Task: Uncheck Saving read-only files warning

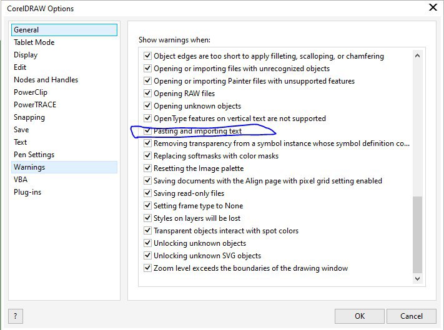Action: (x=147, y=193)
